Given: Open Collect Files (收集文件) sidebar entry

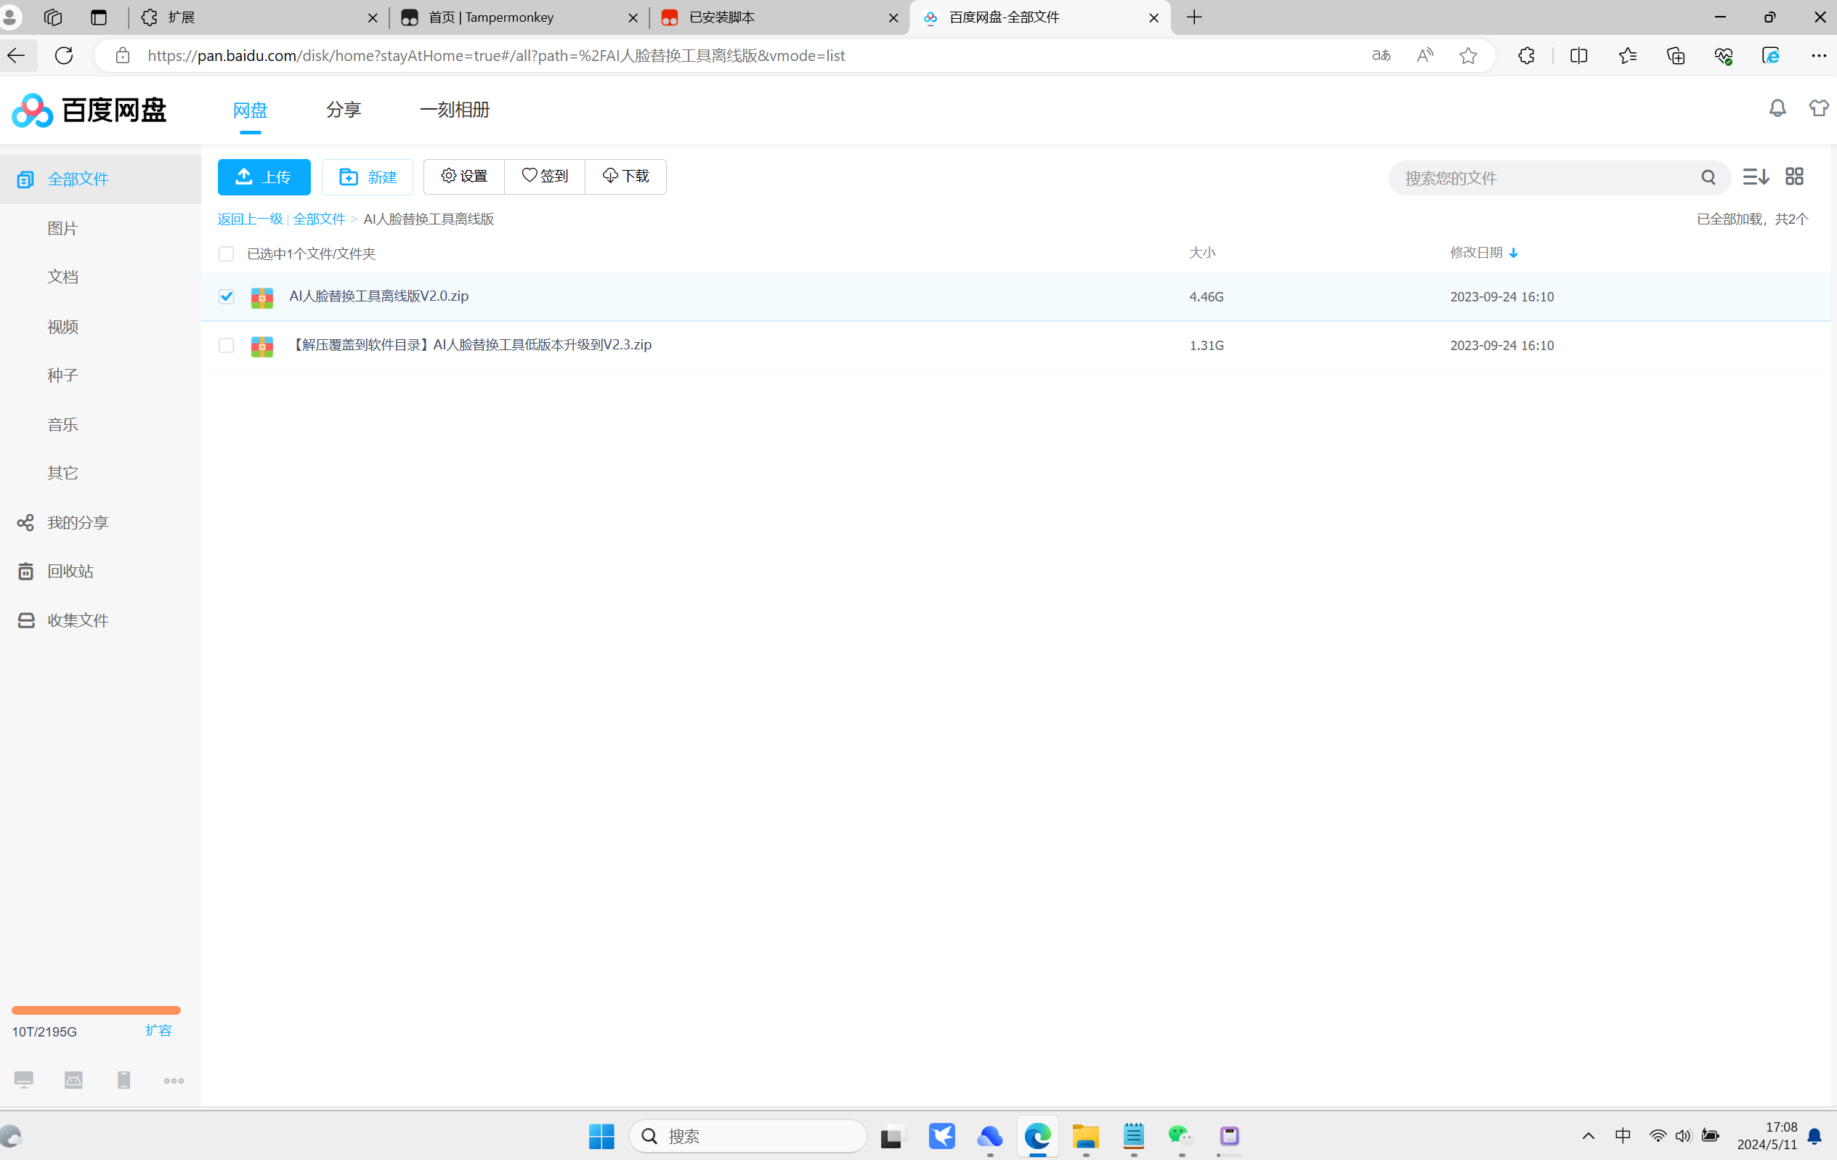Looking at the screenshot, I should [78, 620].
